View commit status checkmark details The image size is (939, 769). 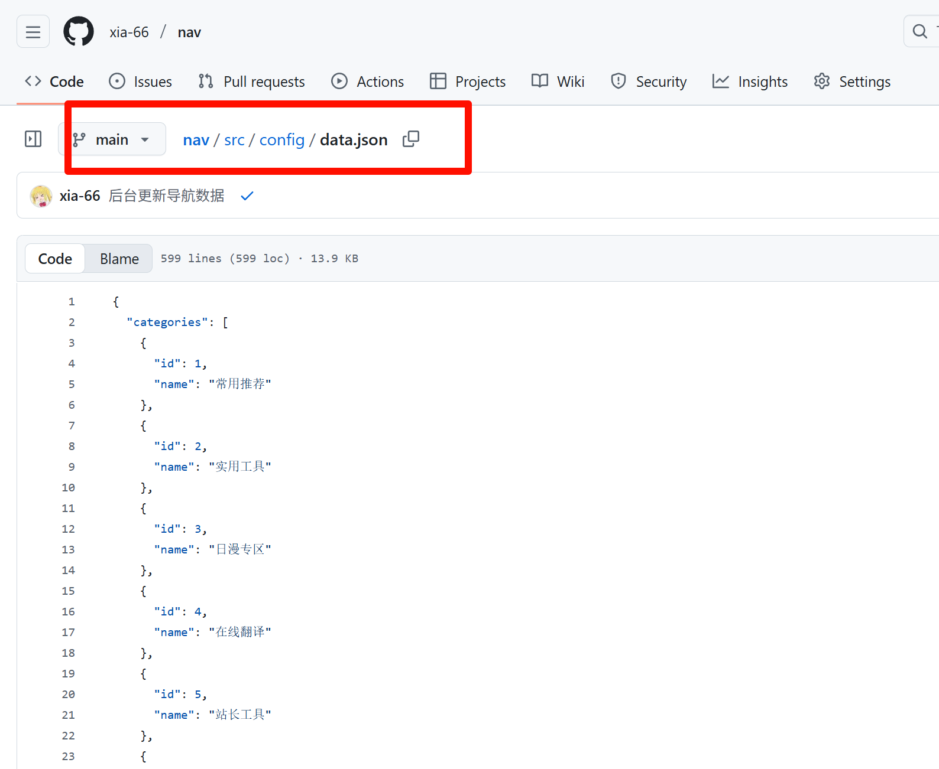247,195
